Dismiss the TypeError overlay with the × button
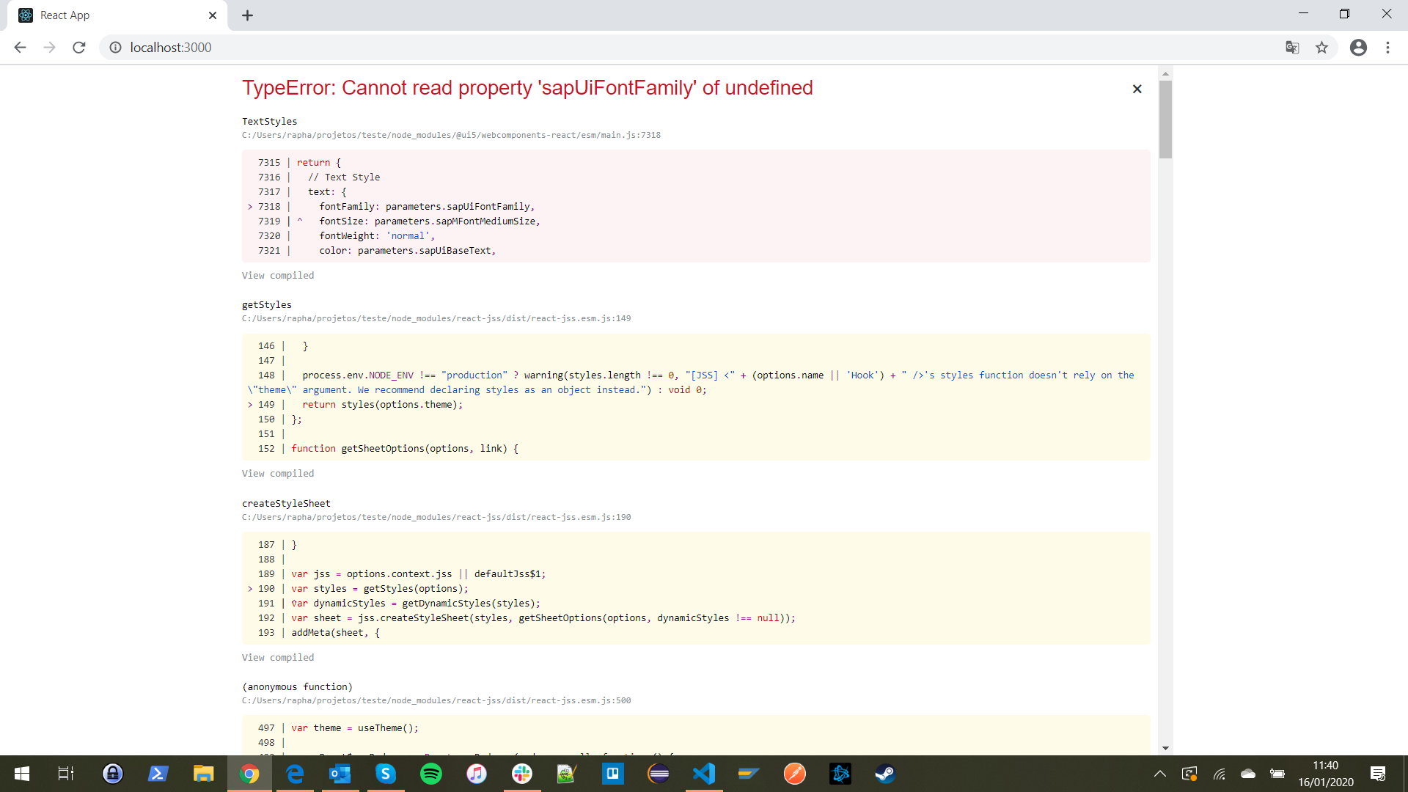The width and height of the screenshot is (1408, 792). pyautogui.click(x=1137, y=88)
